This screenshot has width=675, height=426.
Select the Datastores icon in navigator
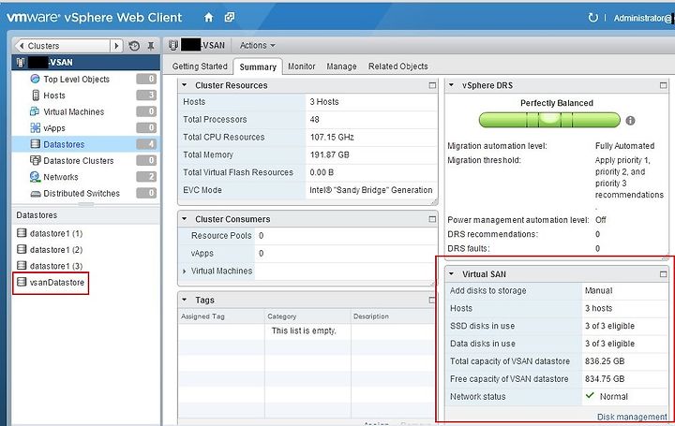(36, 144)
